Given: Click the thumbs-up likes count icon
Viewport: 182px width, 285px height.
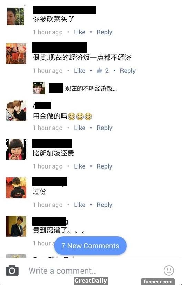Looking at the screenshot, I should coord(99,70).
